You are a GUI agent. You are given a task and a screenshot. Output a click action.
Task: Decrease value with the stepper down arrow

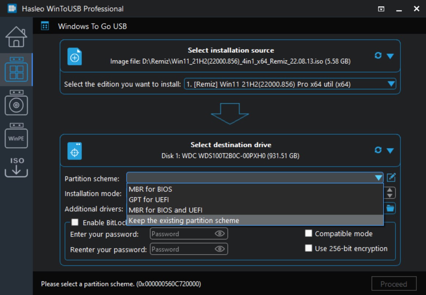pyautogui.click(x=390, y=196)
